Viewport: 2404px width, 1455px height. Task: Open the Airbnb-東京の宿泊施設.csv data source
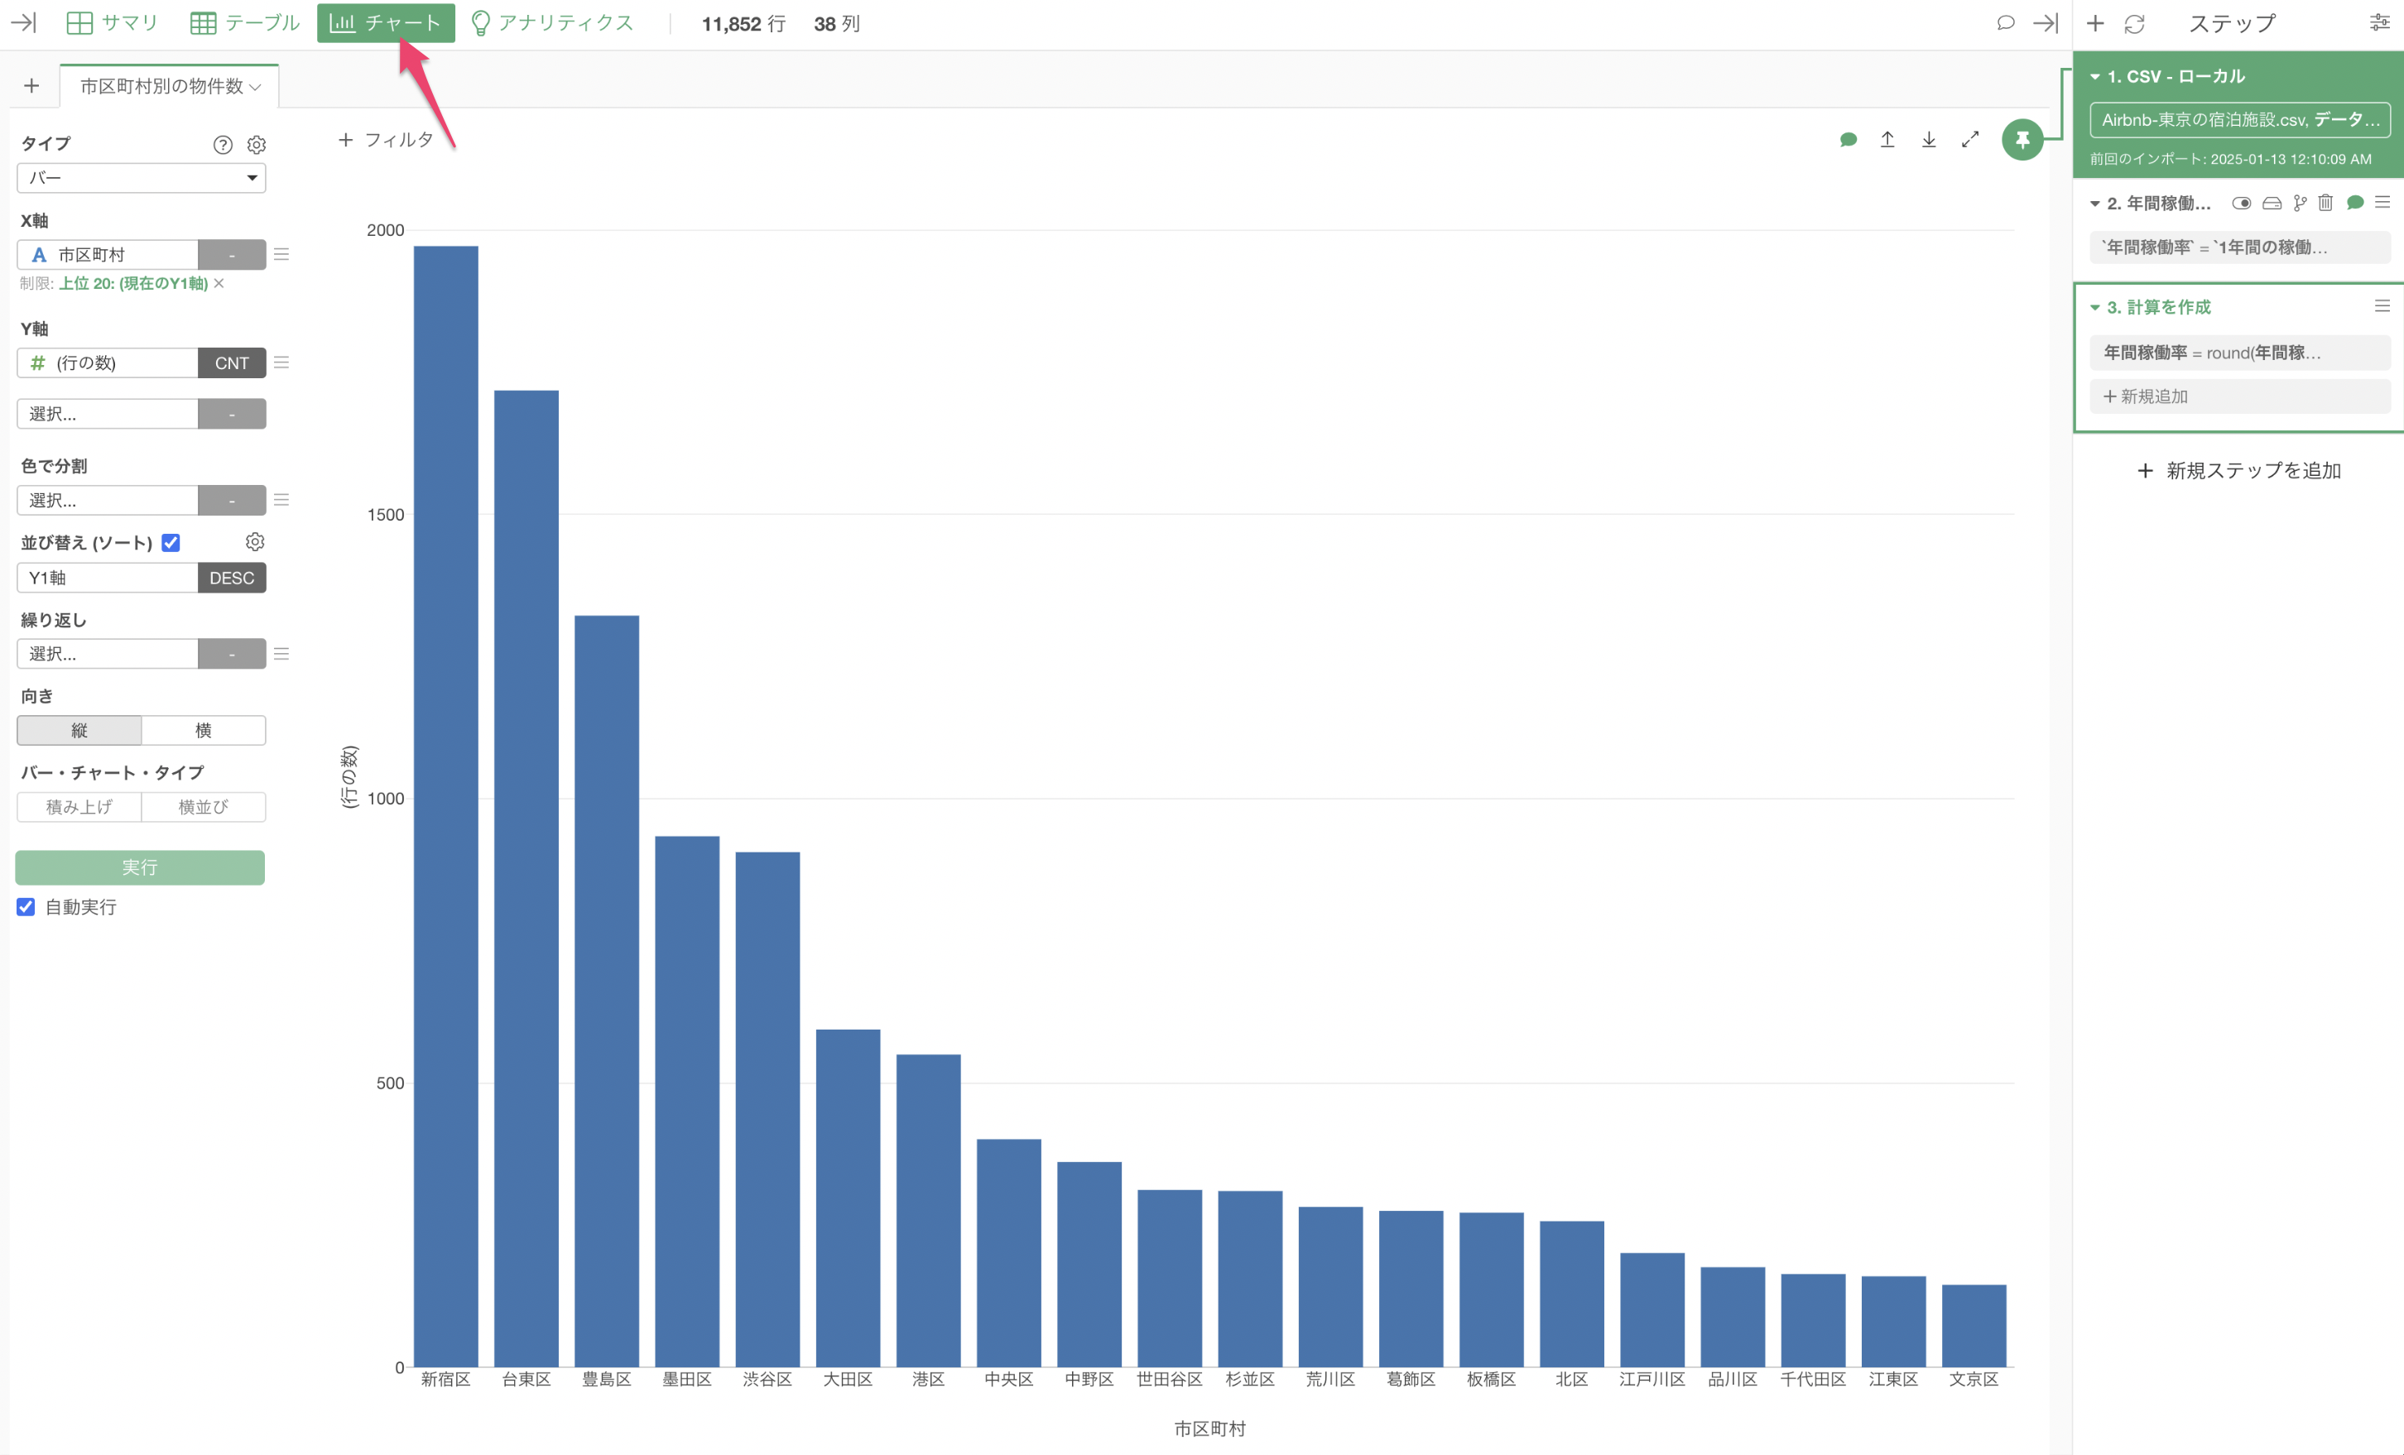[x=2239, y=120]
